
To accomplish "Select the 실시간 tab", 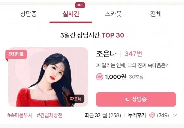I will coord(71,14).
